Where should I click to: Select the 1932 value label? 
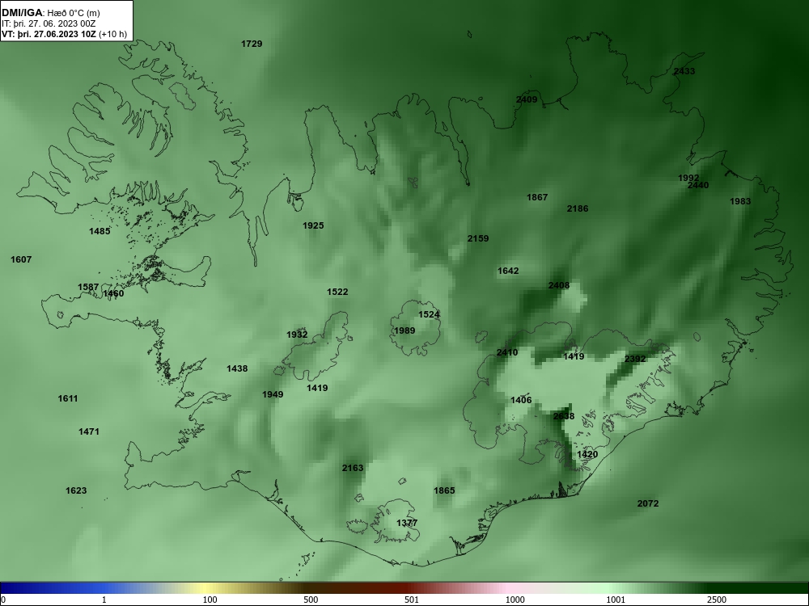pos(297,335)
